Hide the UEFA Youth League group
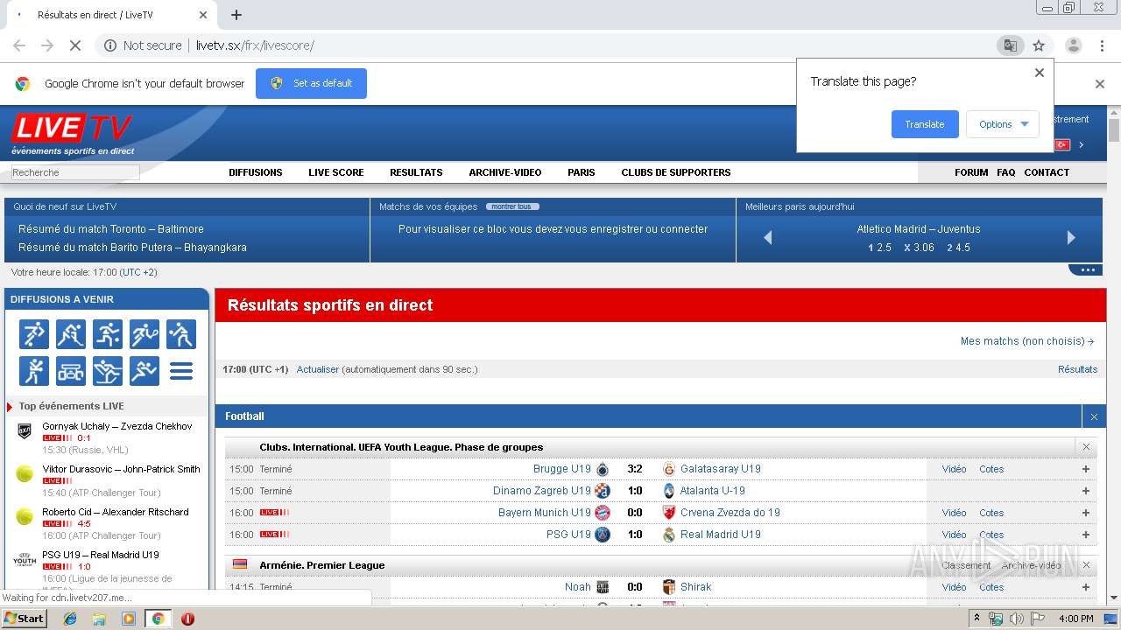 (x=1086, y=447)
